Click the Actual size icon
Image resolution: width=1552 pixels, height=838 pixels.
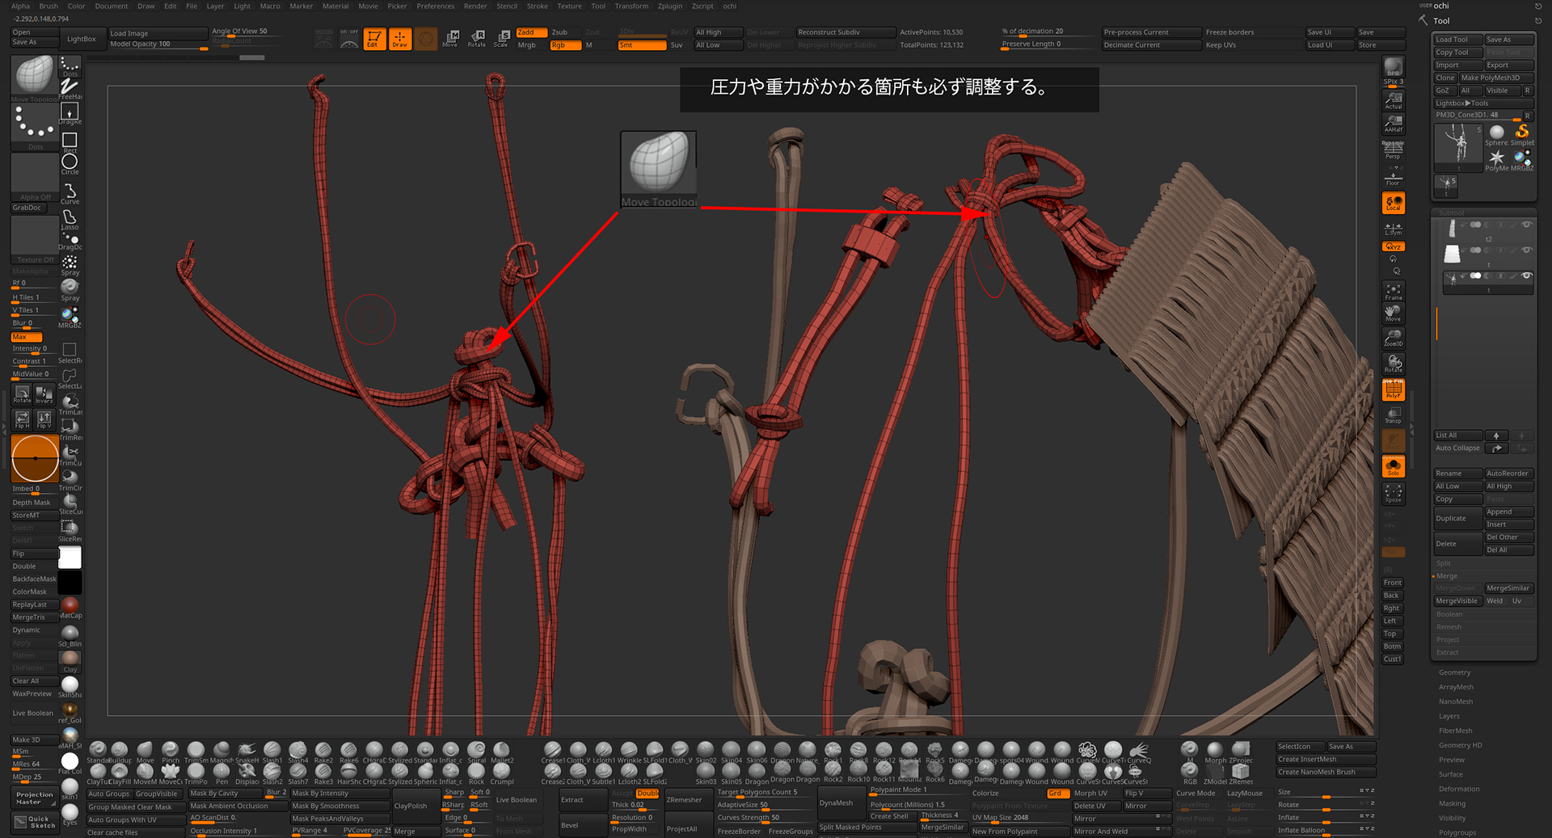(1394, 99)
